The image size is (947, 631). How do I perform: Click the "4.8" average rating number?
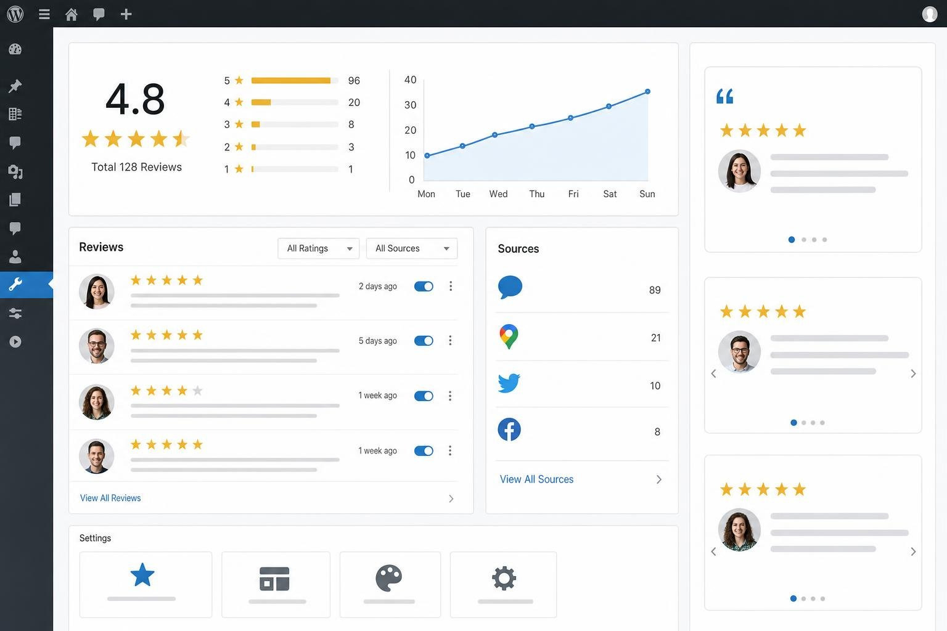coord(136,99)
